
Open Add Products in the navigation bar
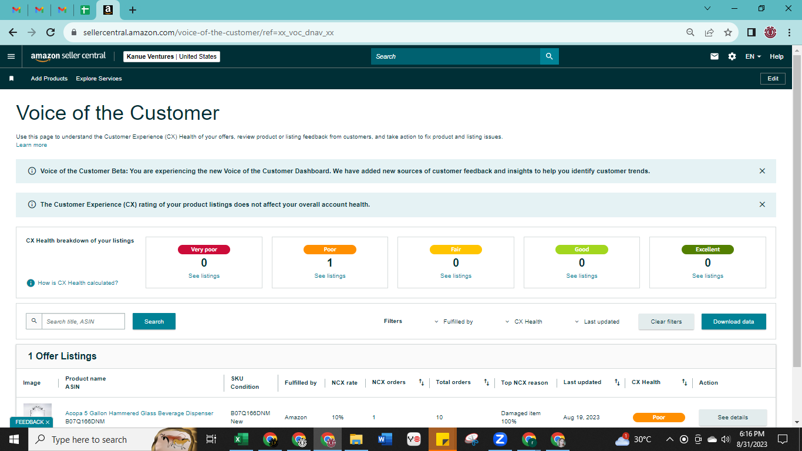(x=49, y=79)
